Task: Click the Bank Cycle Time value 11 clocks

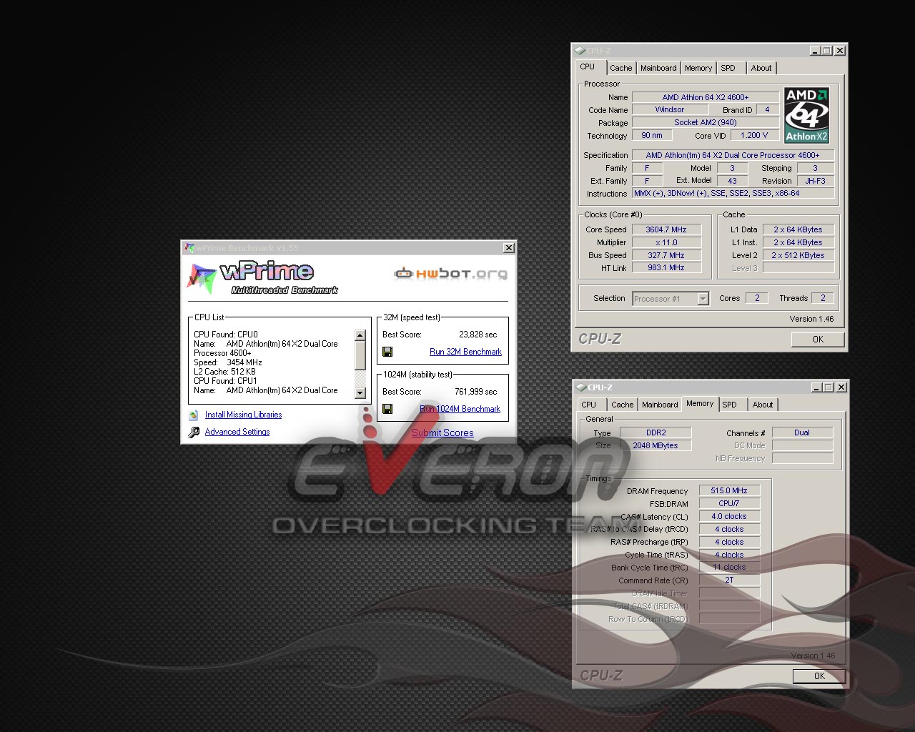Action: pyautogui.click(x=729, y=567)
